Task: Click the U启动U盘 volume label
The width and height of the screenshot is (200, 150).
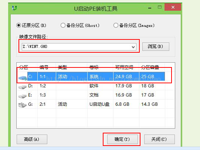Action: click(99, 104)
